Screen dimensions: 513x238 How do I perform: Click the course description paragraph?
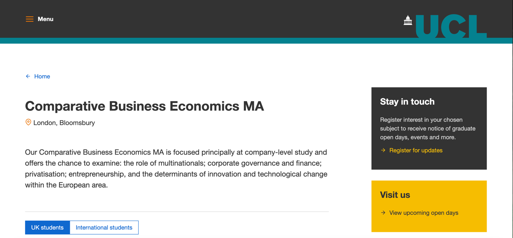click(x=177, y=169)
